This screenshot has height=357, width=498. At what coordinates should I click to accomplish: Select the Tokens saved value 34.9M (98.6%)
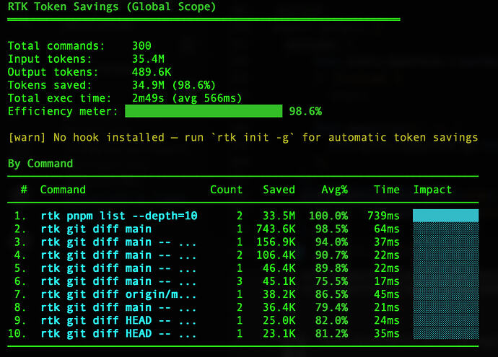tap(174, 85)
